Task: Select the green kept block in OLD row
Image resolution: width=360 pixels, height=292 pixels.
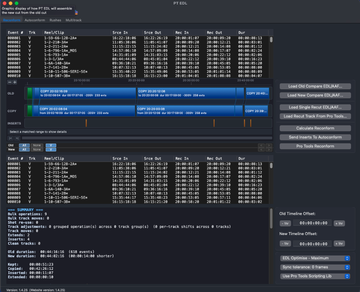Action: tap(30, 93)
